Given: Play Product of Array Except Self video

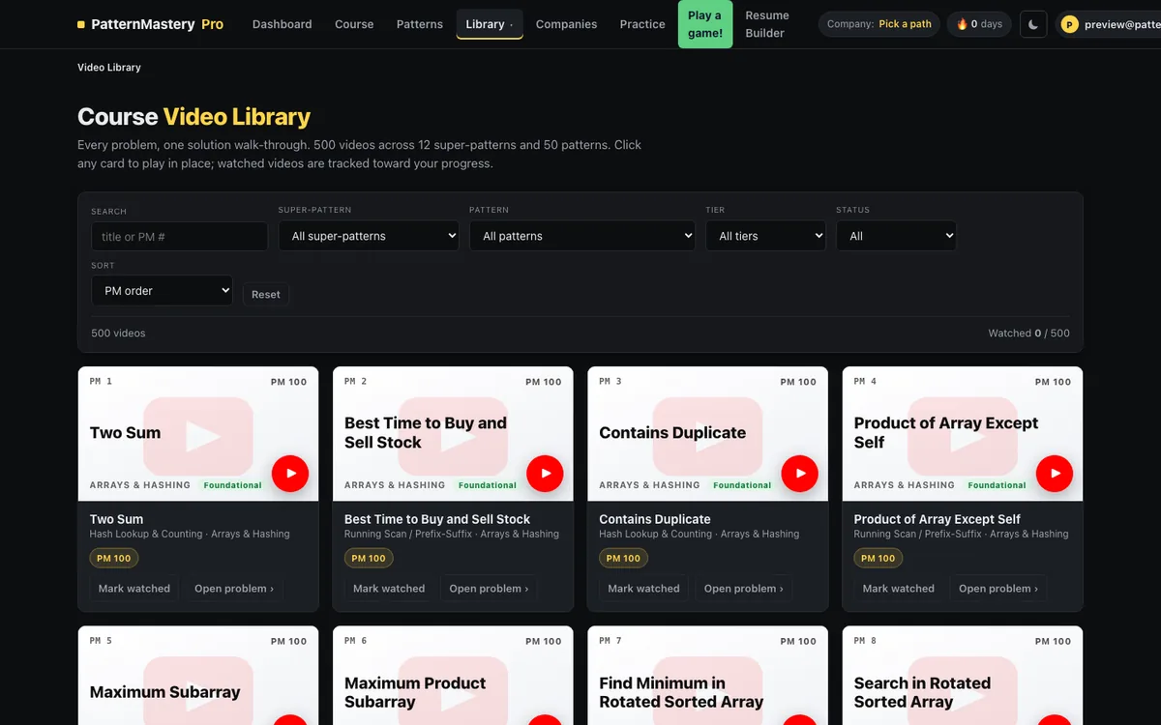Looking at the screenshot, I should 1055,474.
